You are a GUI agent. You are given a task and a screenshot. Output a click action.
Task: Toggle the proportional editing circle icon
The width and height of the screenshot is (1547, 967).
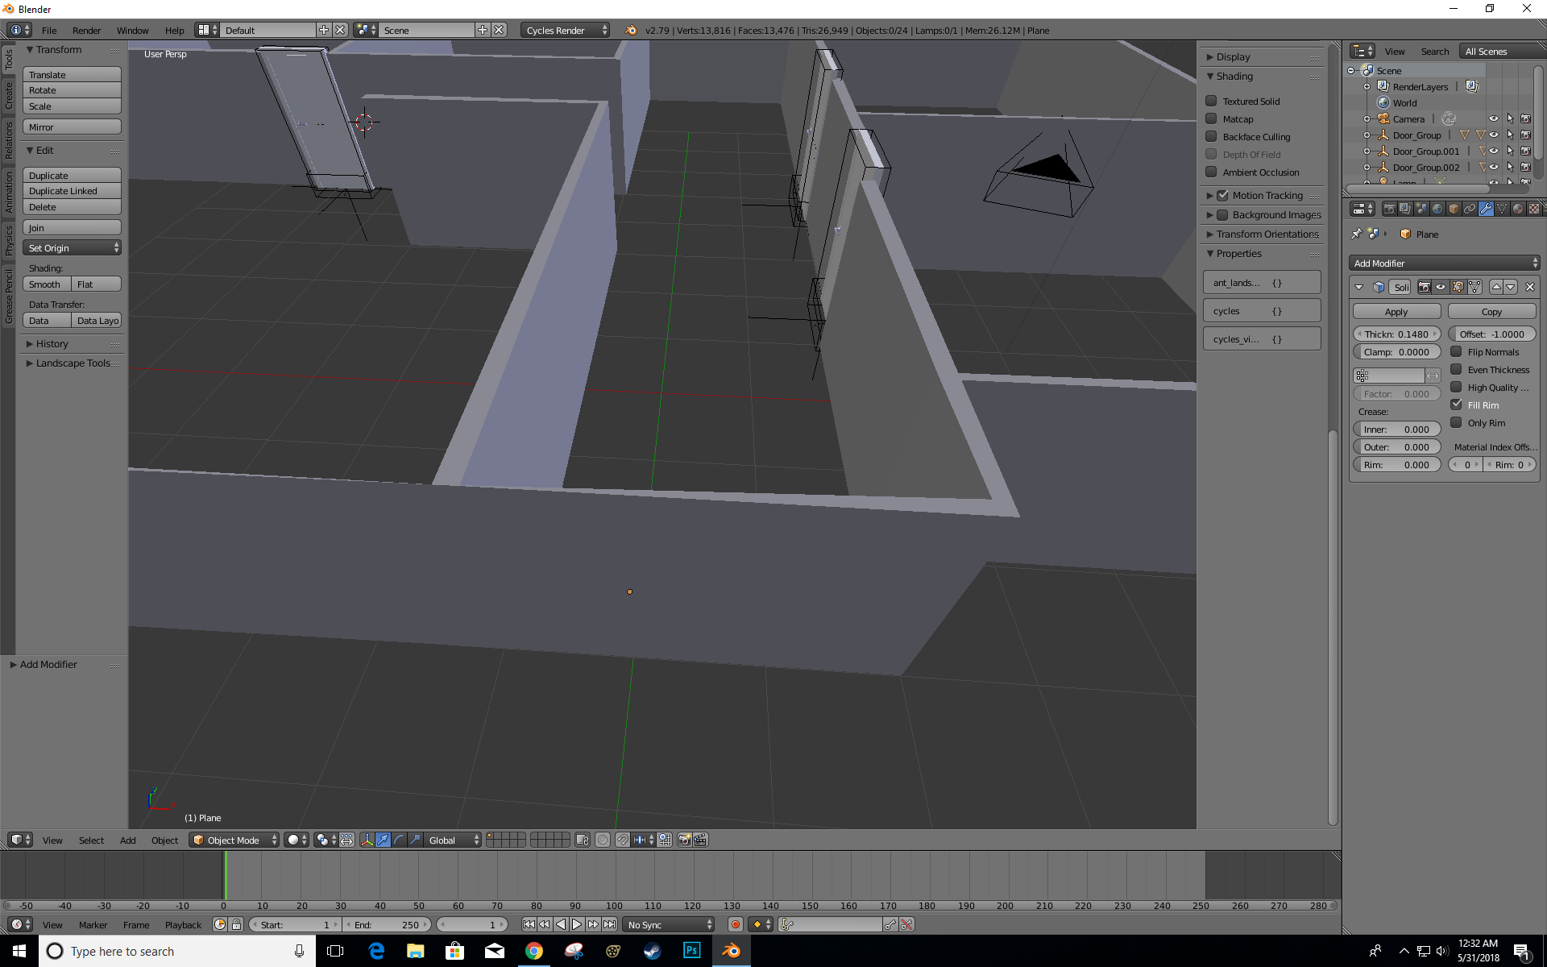click(603, 840)
